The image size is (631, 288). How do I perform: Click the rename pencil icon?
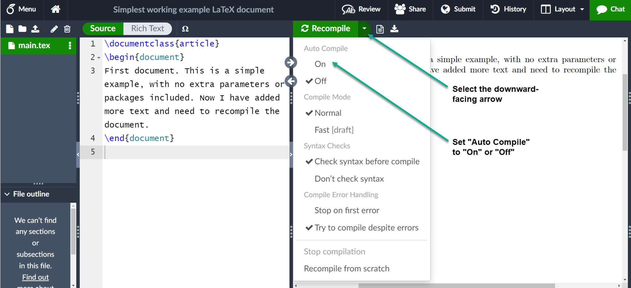click(x=54, y=29)
